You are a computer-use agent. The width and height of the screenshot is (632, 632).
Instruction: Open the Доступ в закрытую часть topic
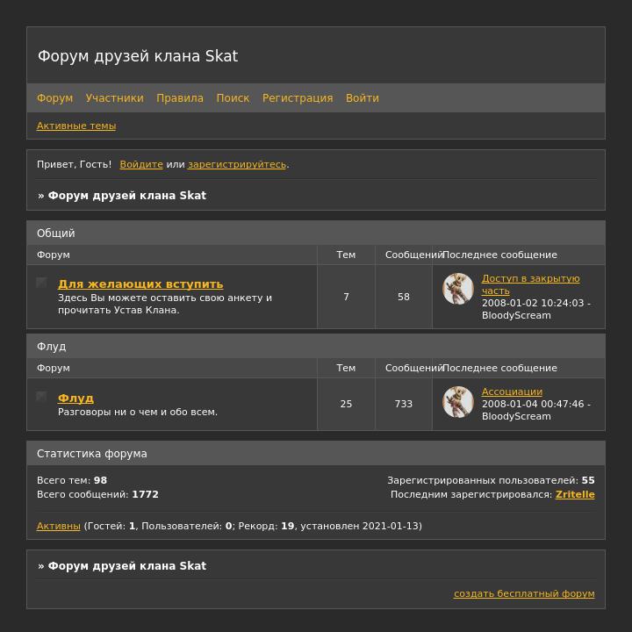[530, 284]
